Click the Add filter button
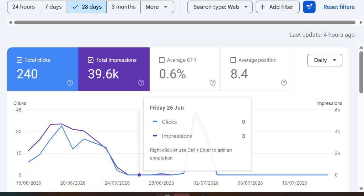Screen dimensions: 364x196 click(x=278, y=7)
